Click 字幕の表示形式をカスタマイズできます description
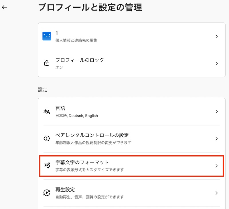 coord(90,170)
